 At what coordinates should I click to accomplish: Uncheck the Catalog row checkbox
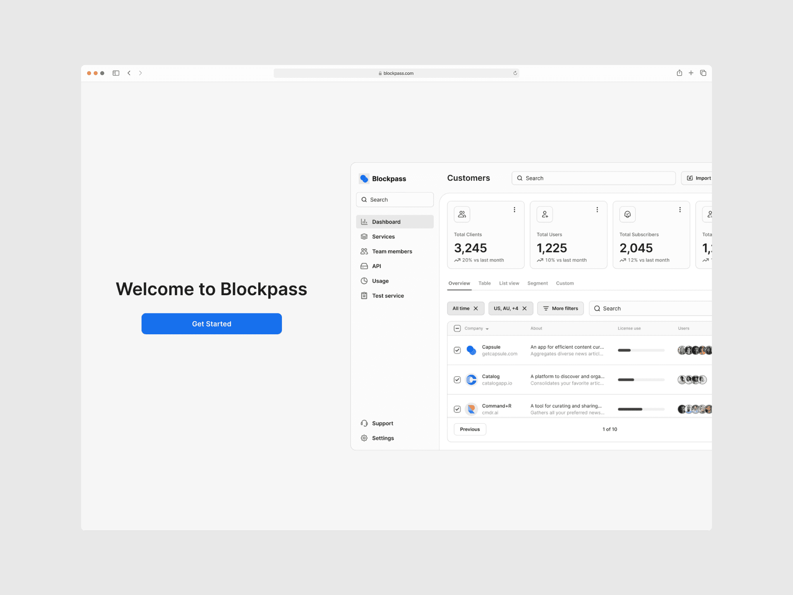(x=457, y=380)
